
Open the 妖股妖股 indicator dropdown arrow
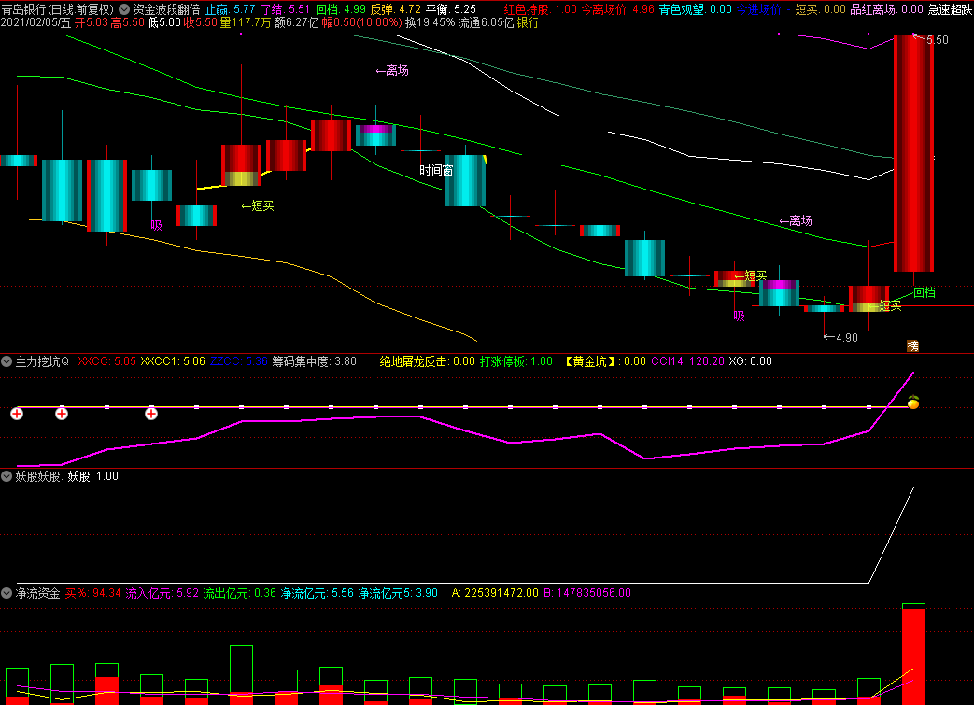[x=7, y=476]
